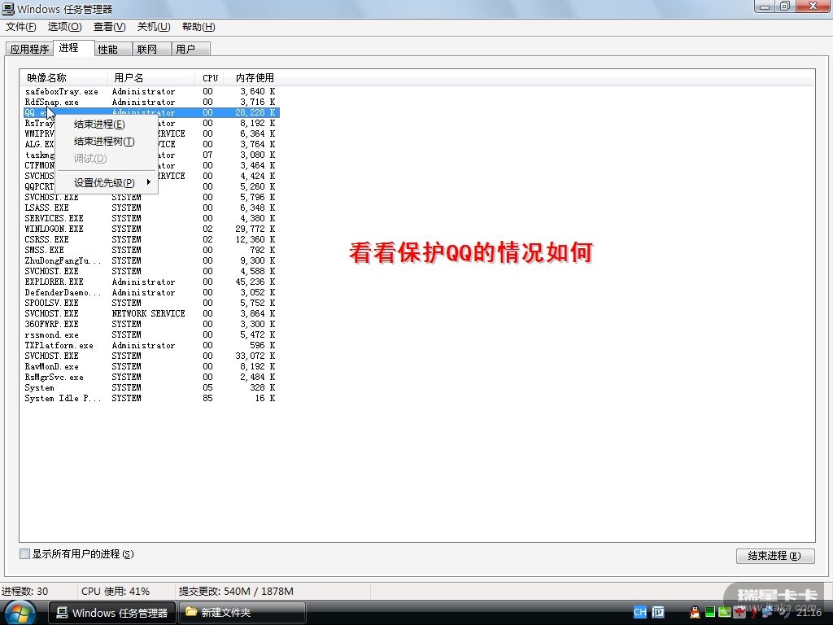Click the input method icon beside CH
Screen dimensions: 833x625
[x=657, y=612]
